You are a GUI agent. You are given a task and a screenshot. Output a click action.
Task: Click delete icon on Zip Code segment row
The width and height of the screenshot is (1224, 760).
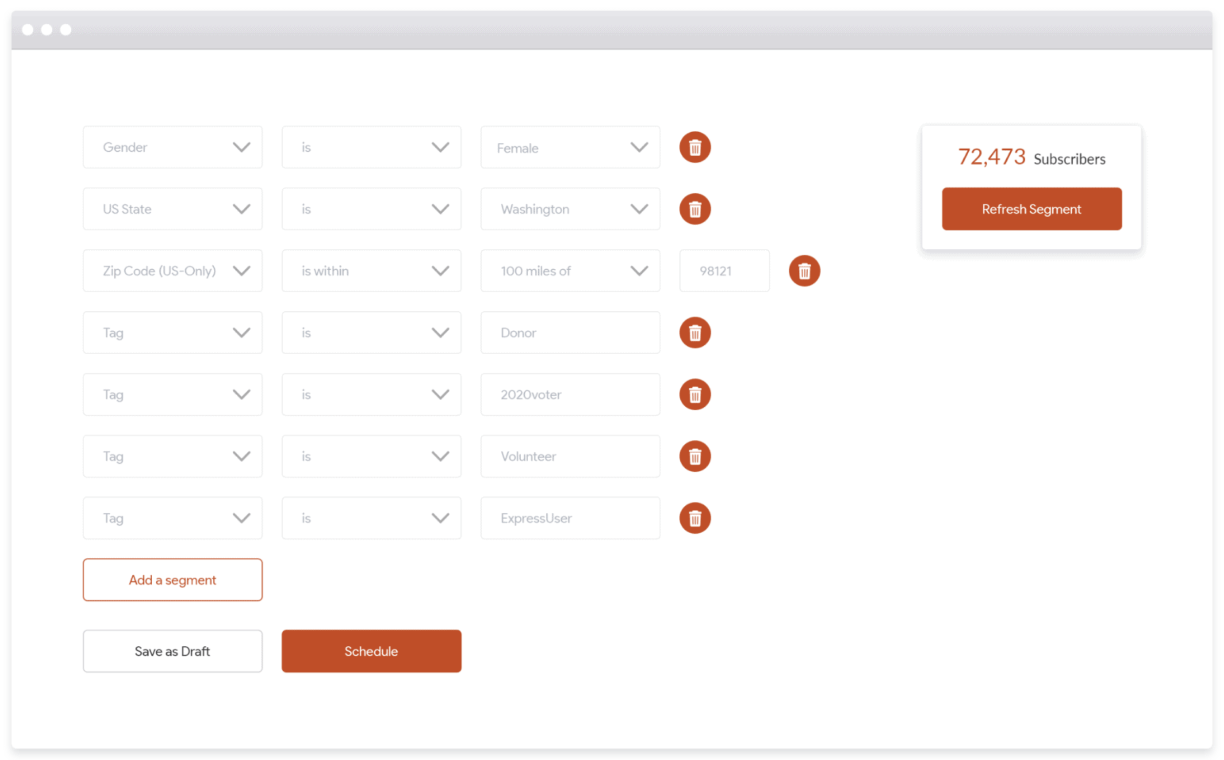click(805, 271)
